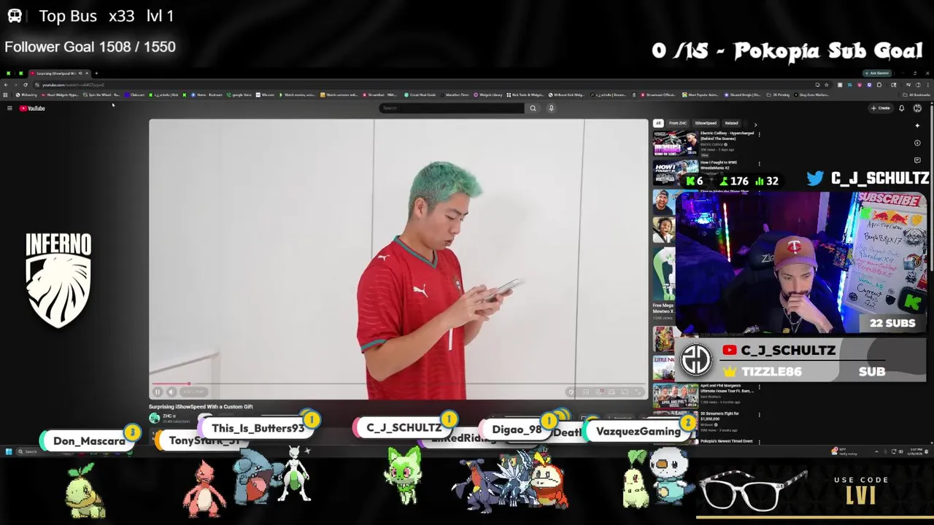Open the YouTube hamburger guide menu
Image resolution: width=934 pixels, height=525 pixels.
click(9, 108)
